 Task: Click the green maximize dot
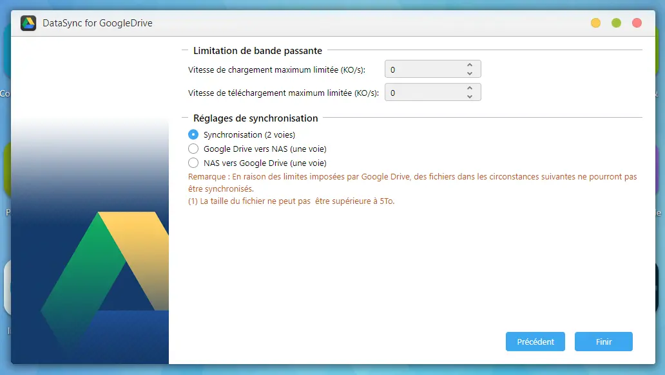[x=615, y=22]
